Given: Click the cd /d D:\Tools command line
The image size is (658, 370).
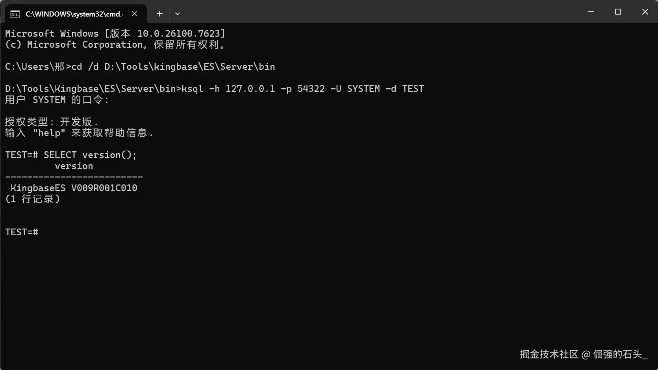Looking at the screenshot, I should click(173, 67).
